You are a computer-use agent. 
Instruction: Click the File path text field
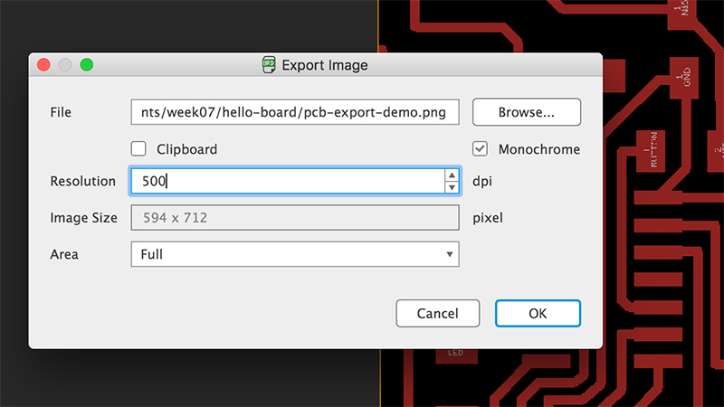(x=295, y=112)
